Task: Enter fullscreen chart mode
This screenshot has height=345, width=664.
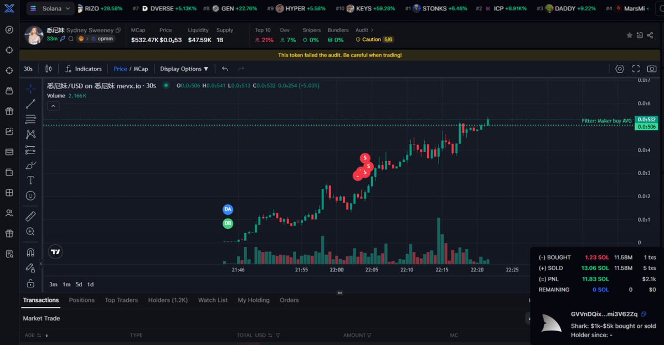Action: 636,69
